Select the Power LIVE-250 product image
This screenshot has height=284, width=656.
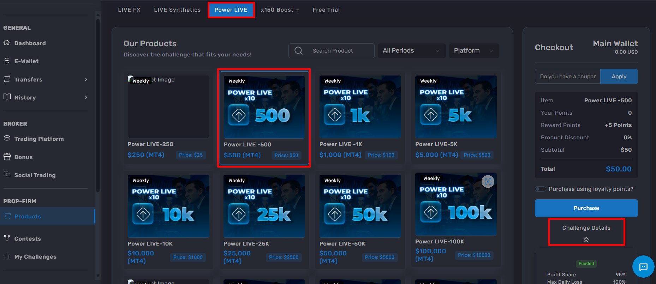(168, 107)
